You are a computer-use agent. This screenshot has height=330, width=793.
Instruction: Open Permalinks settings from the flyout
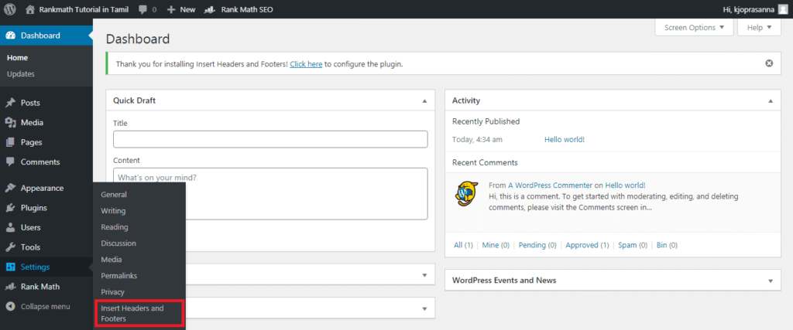point(118,275)
